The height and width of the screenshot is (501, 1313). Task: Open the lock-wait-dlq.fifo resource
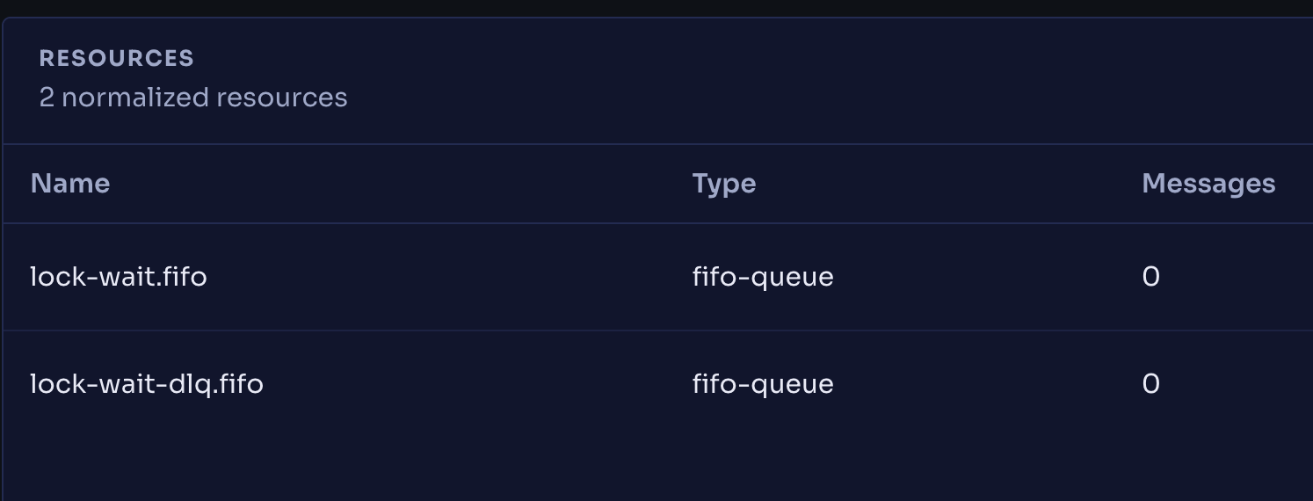[147, 384]
